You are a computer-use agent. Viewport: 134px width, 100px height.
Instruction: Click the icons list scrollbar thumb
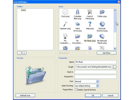(x=115, y=22)
